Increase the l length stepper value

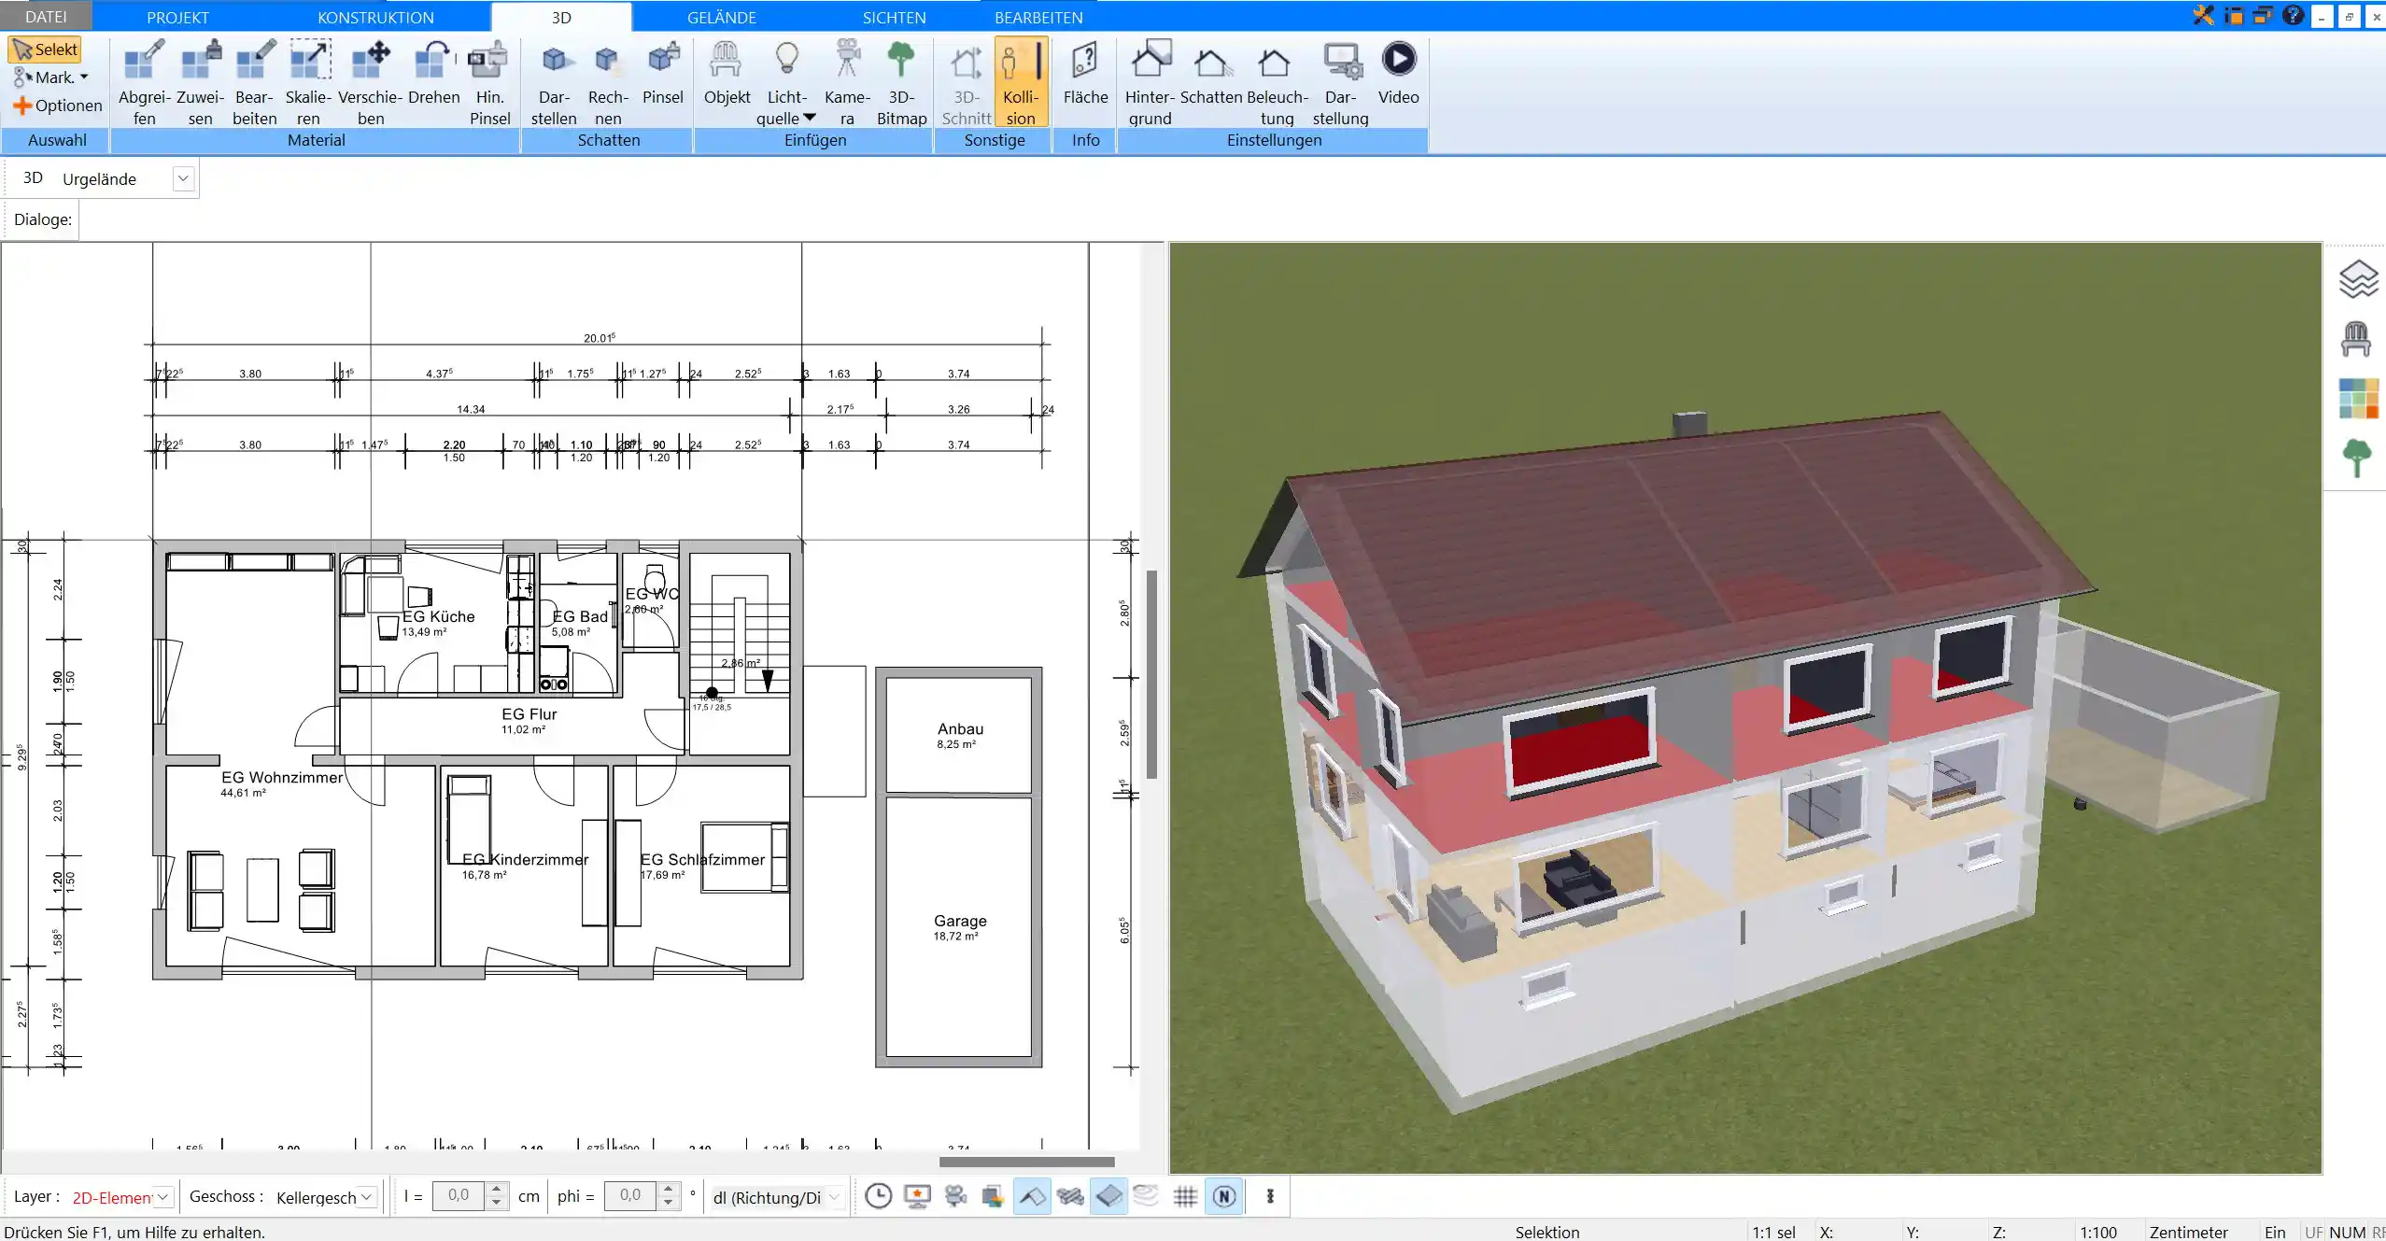pyautogui.click(x=497, y=1190)
